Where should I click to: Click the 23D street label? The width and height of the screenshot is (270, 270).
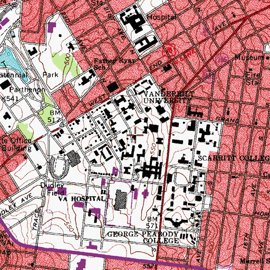coord(66,17)
